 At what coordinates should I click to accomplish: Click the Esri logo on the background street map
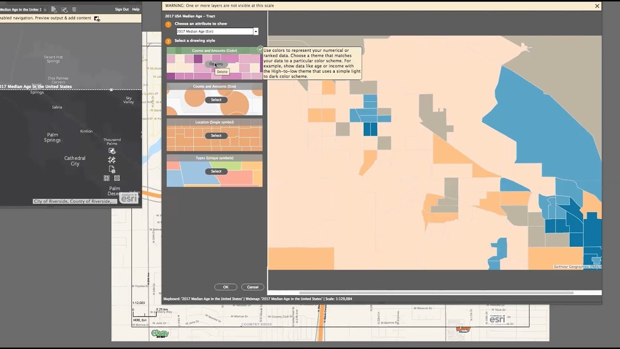coord(497,318)
